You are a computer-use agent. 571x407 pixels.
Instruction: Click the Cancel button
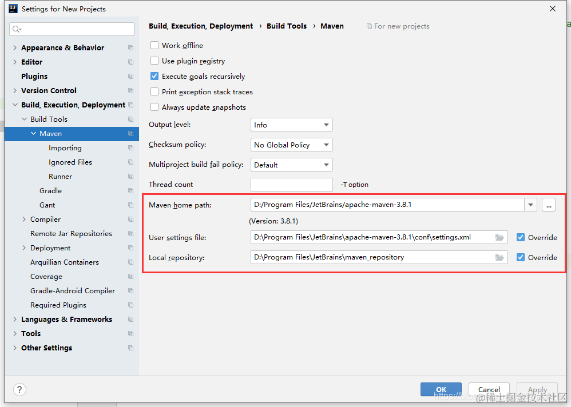[x=489, y=389]
